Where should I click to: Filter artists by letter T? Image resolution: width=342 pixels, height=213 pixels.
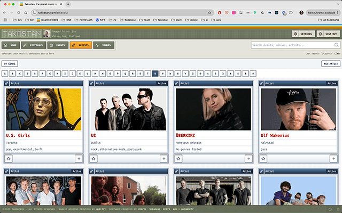pos(147,73)
